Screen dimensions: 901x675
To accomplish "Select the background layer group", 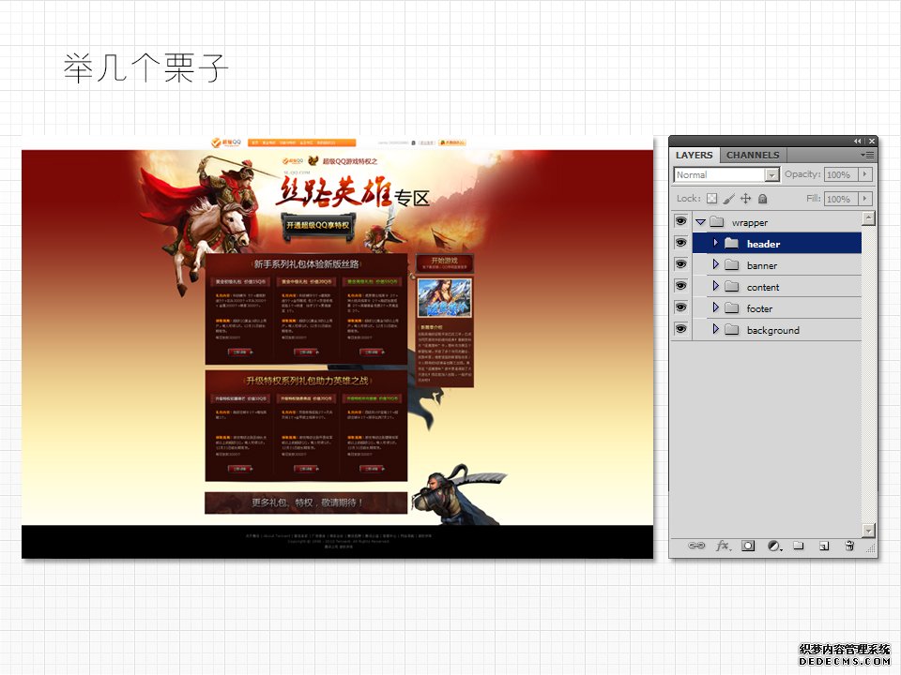I will (x=777, y=329).
